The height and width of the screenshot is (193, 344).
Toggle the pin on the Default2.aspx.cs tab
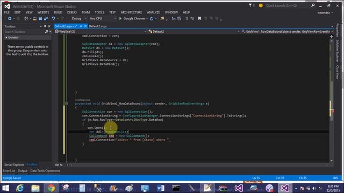[x=81, y=26]
